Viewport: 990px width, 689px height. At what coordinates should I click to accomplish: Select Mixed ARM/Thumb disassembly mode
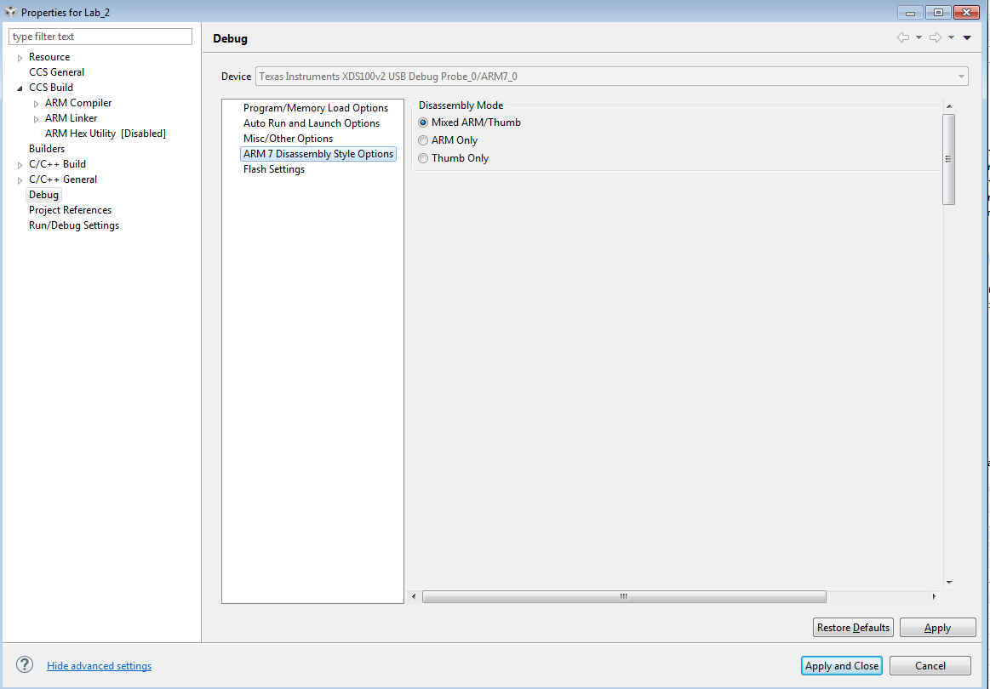point(423,122)
